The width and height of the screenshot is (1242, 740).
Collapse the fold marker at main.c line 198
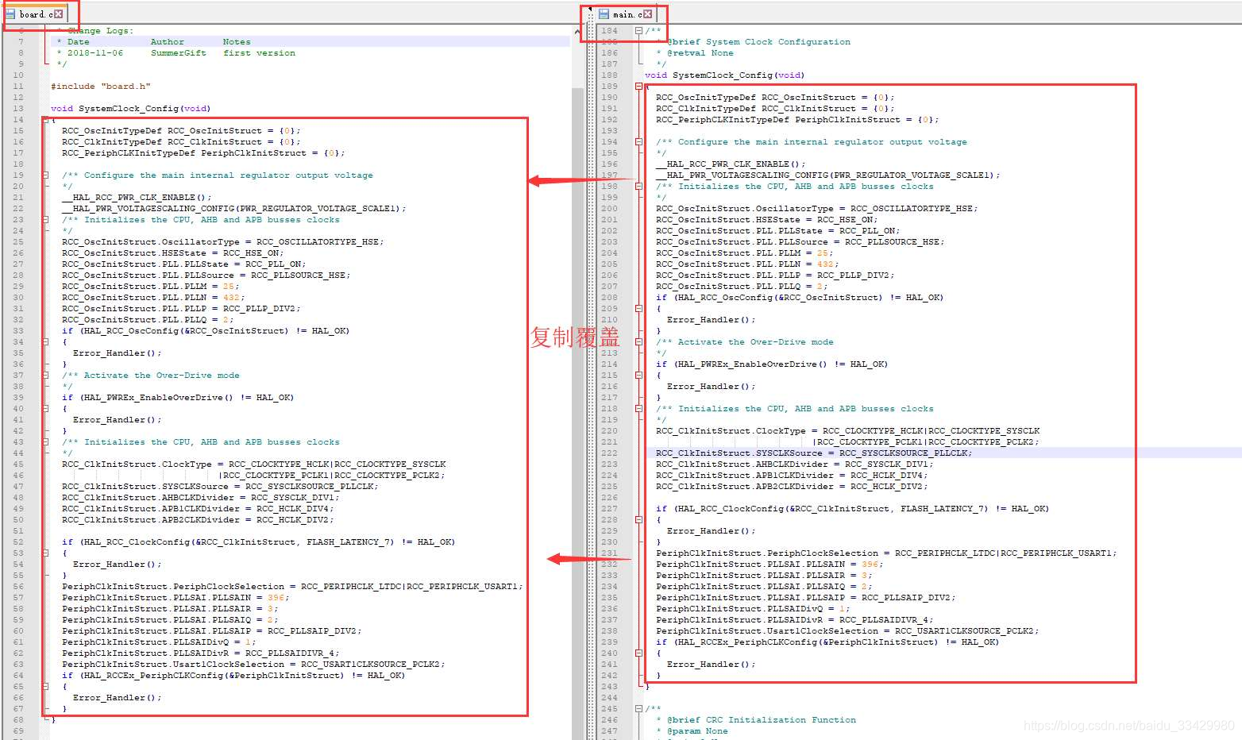point(638,186)
